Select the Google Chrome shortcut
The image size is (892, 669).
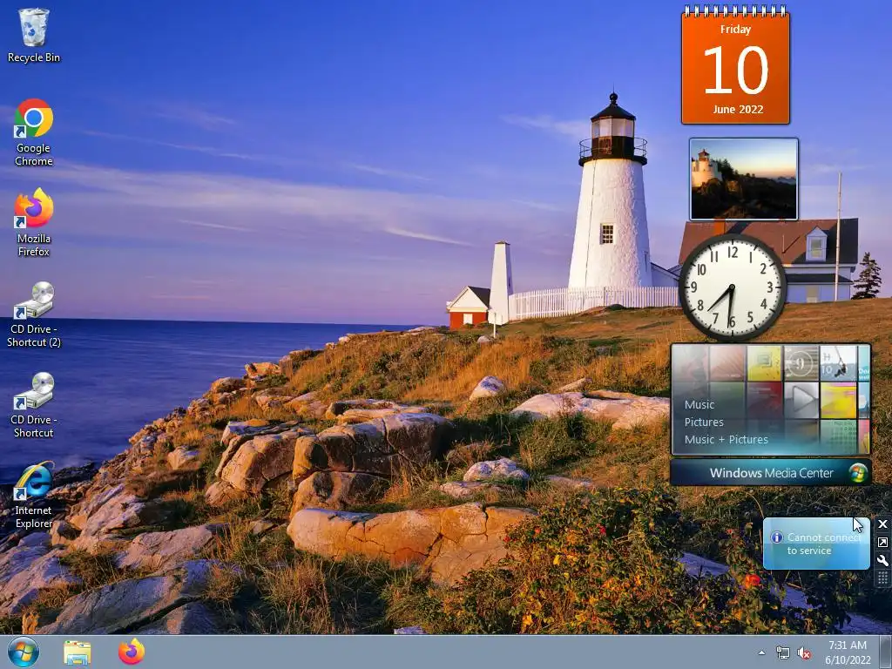coord(34,132)
